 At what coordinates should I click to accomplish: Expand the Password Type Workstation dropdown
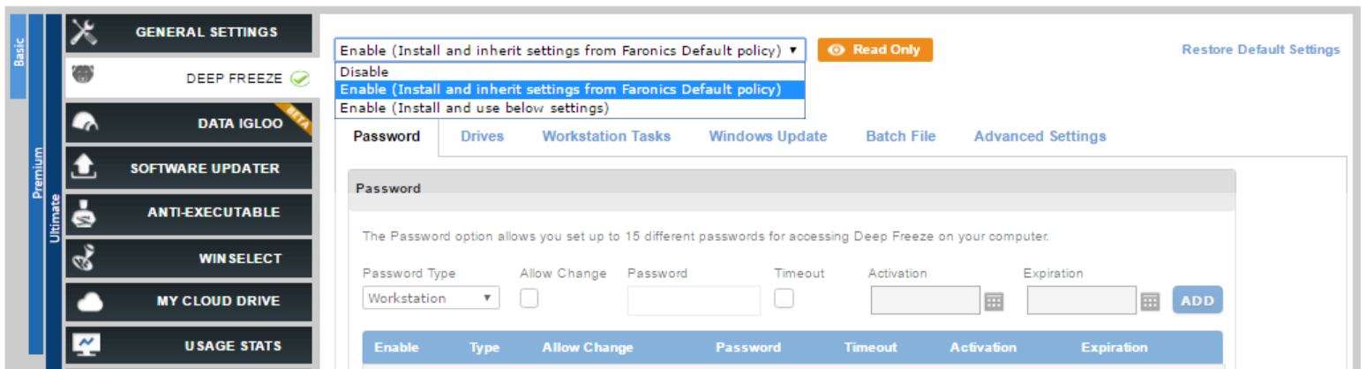[431, 298]
